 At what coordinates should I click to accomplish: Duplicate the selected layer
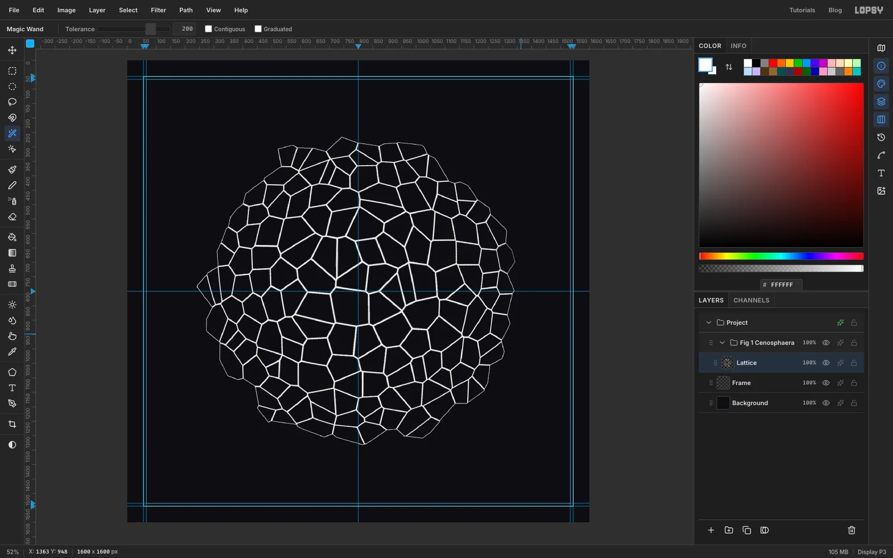coord(747,530)
